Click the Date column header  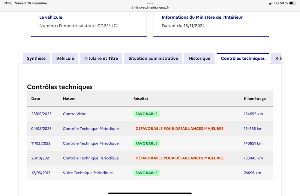pos(36,99)
